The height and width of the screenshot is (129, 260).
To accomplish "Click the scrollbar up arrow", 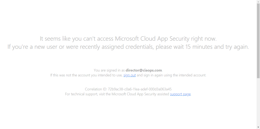I will (258, 2).
